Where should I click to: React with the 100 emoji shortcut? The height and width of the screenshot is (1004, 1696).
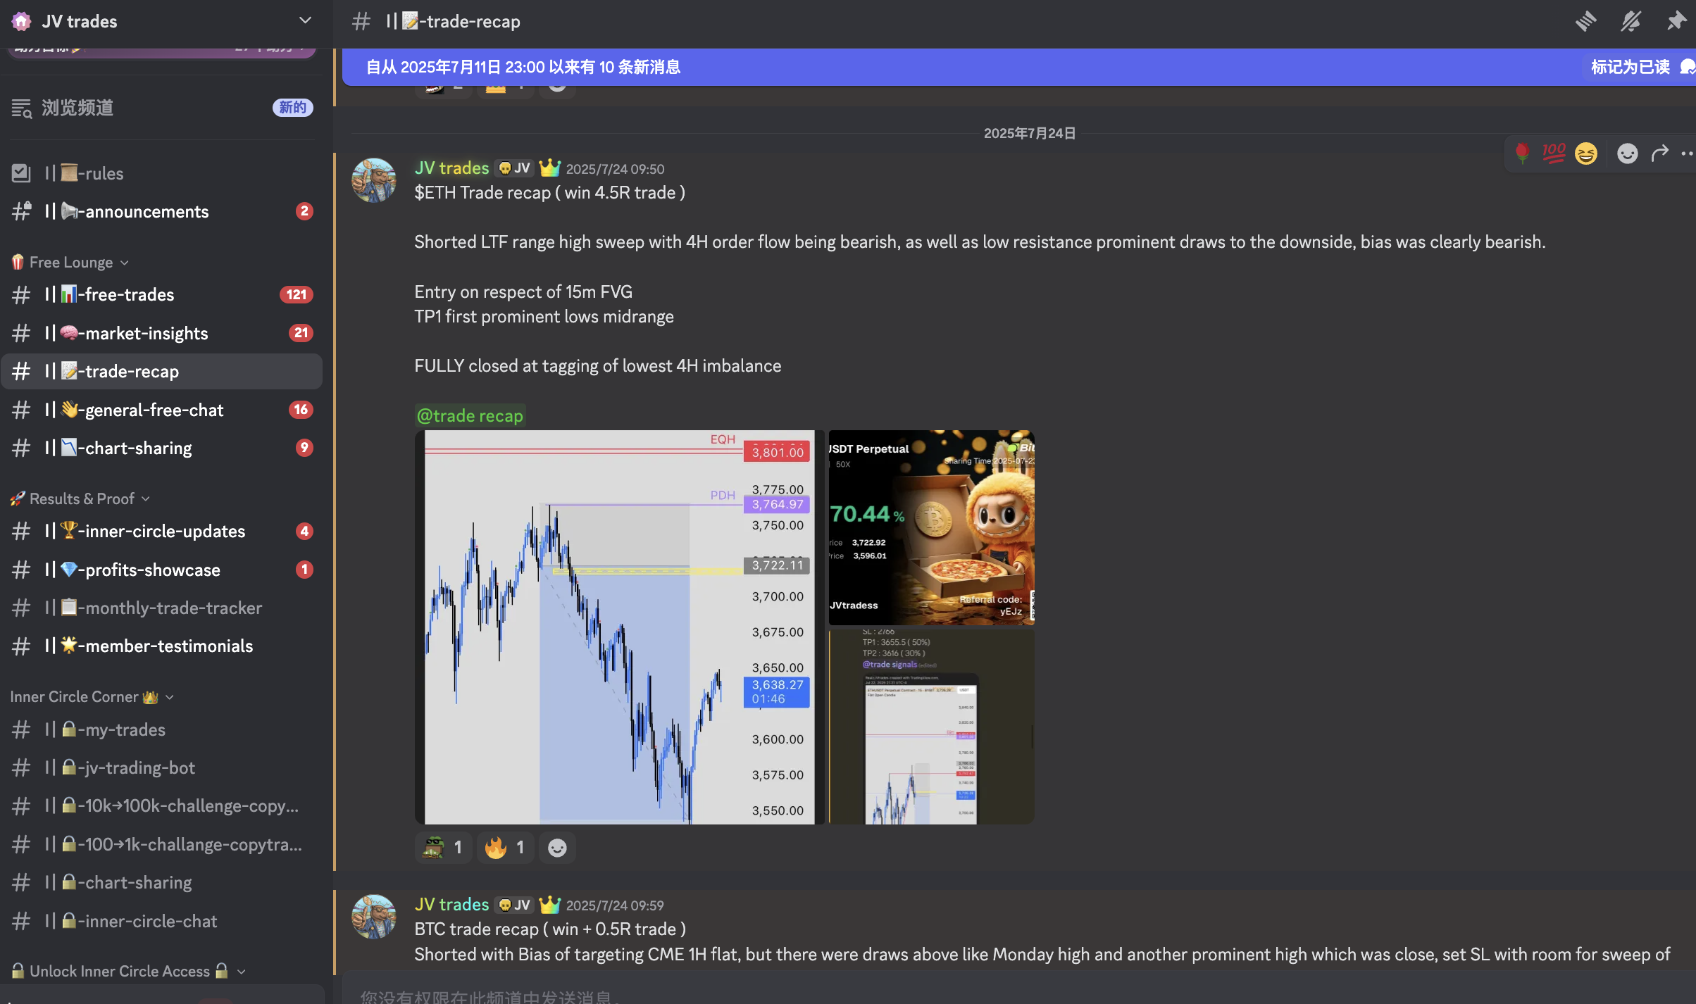1554,153
